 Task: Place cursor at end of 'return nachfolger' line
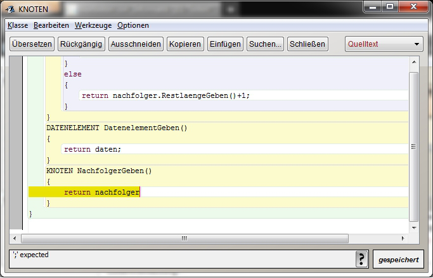pyautogui.click(x=139, y=192)
